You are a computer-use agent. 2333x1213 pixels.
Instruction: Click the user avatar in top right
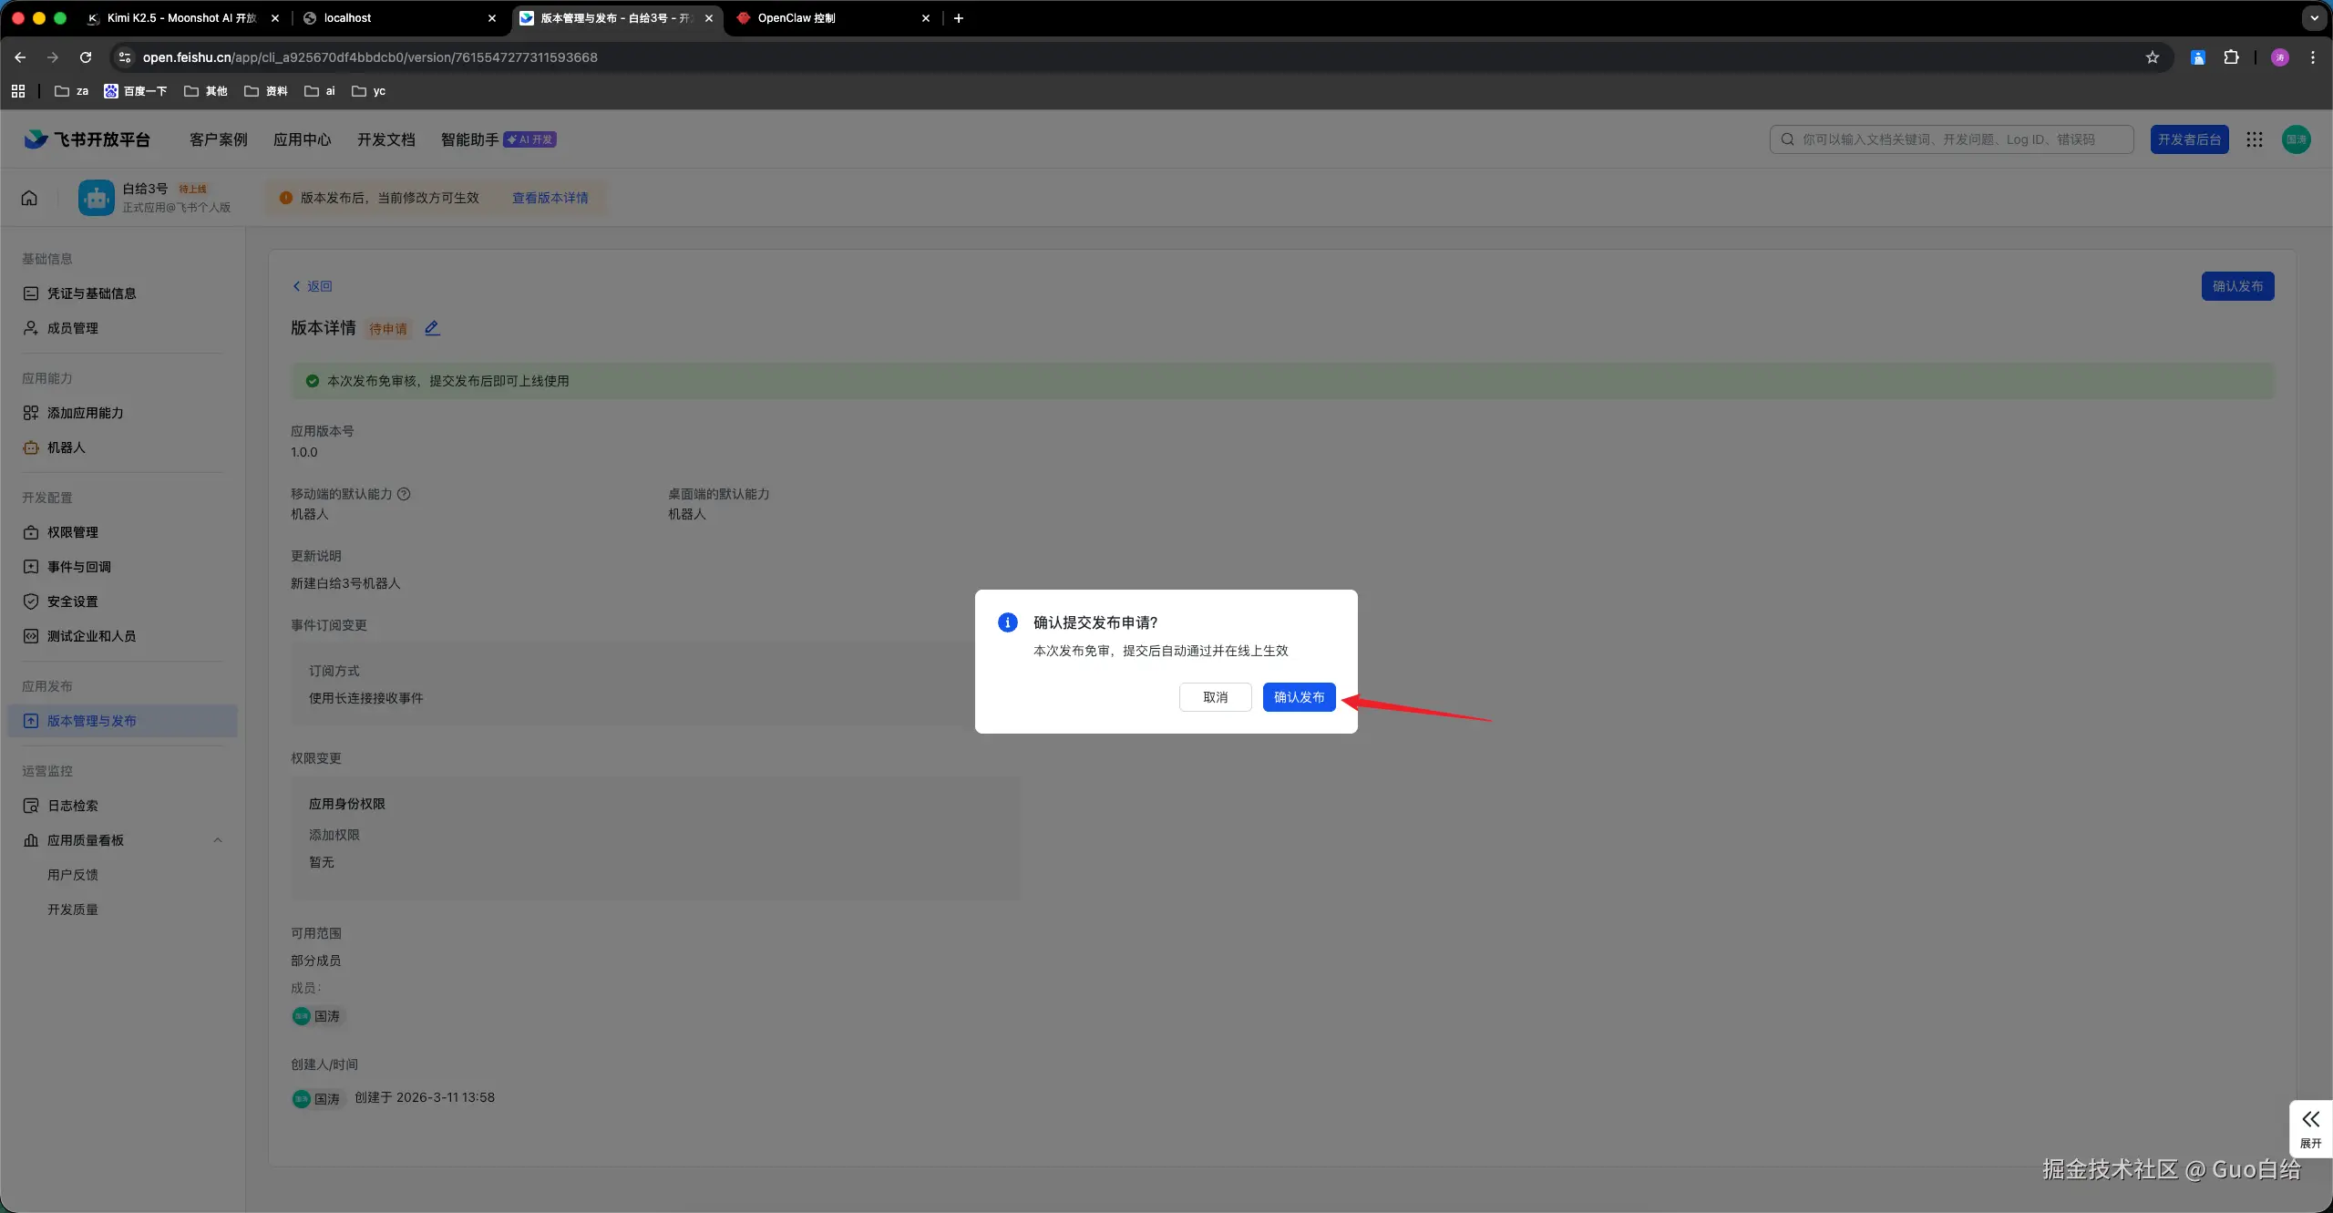click(2296, 139)
